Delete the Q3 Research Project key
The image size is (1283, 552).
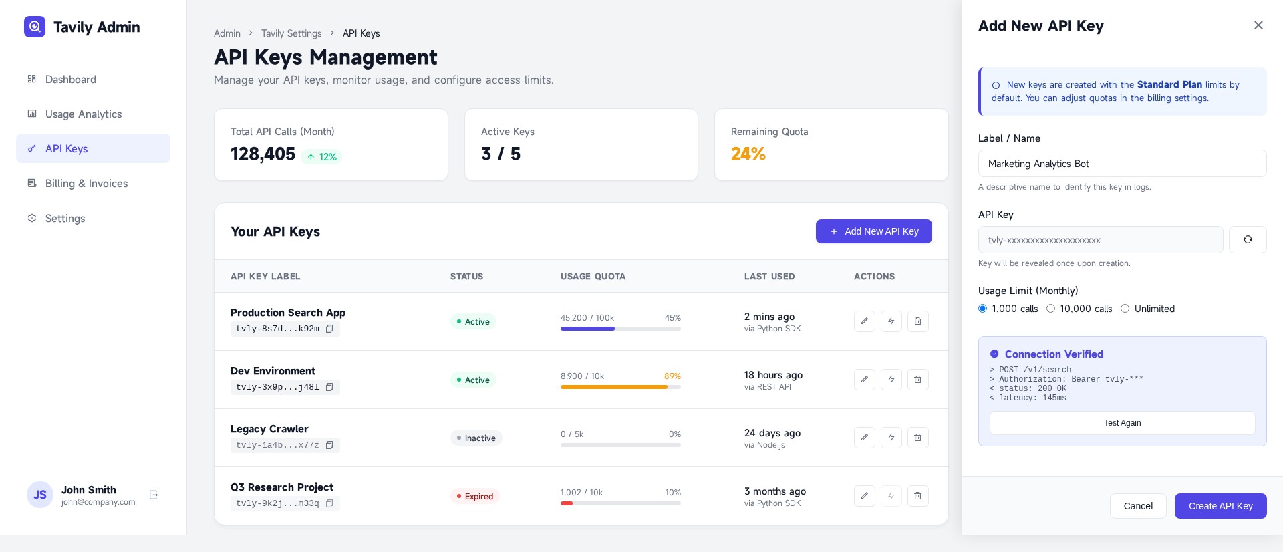click(917, 496)
